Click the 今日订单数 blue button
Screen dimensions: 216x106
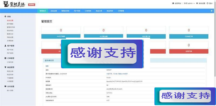pos(61,36)
